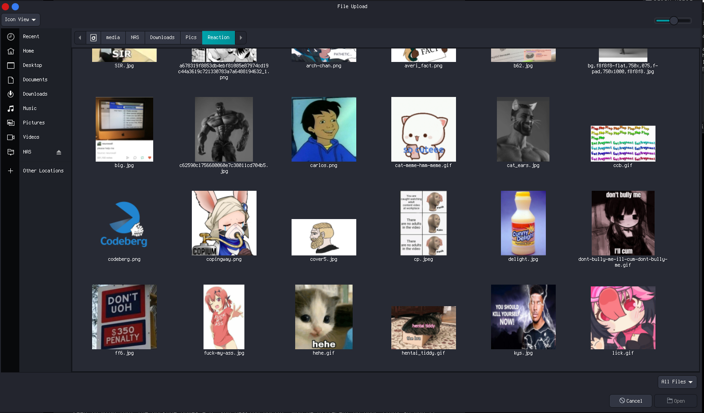Click the plus icon for Other Locations
Viewport: 704px width, 413px height.
point(11,171)
